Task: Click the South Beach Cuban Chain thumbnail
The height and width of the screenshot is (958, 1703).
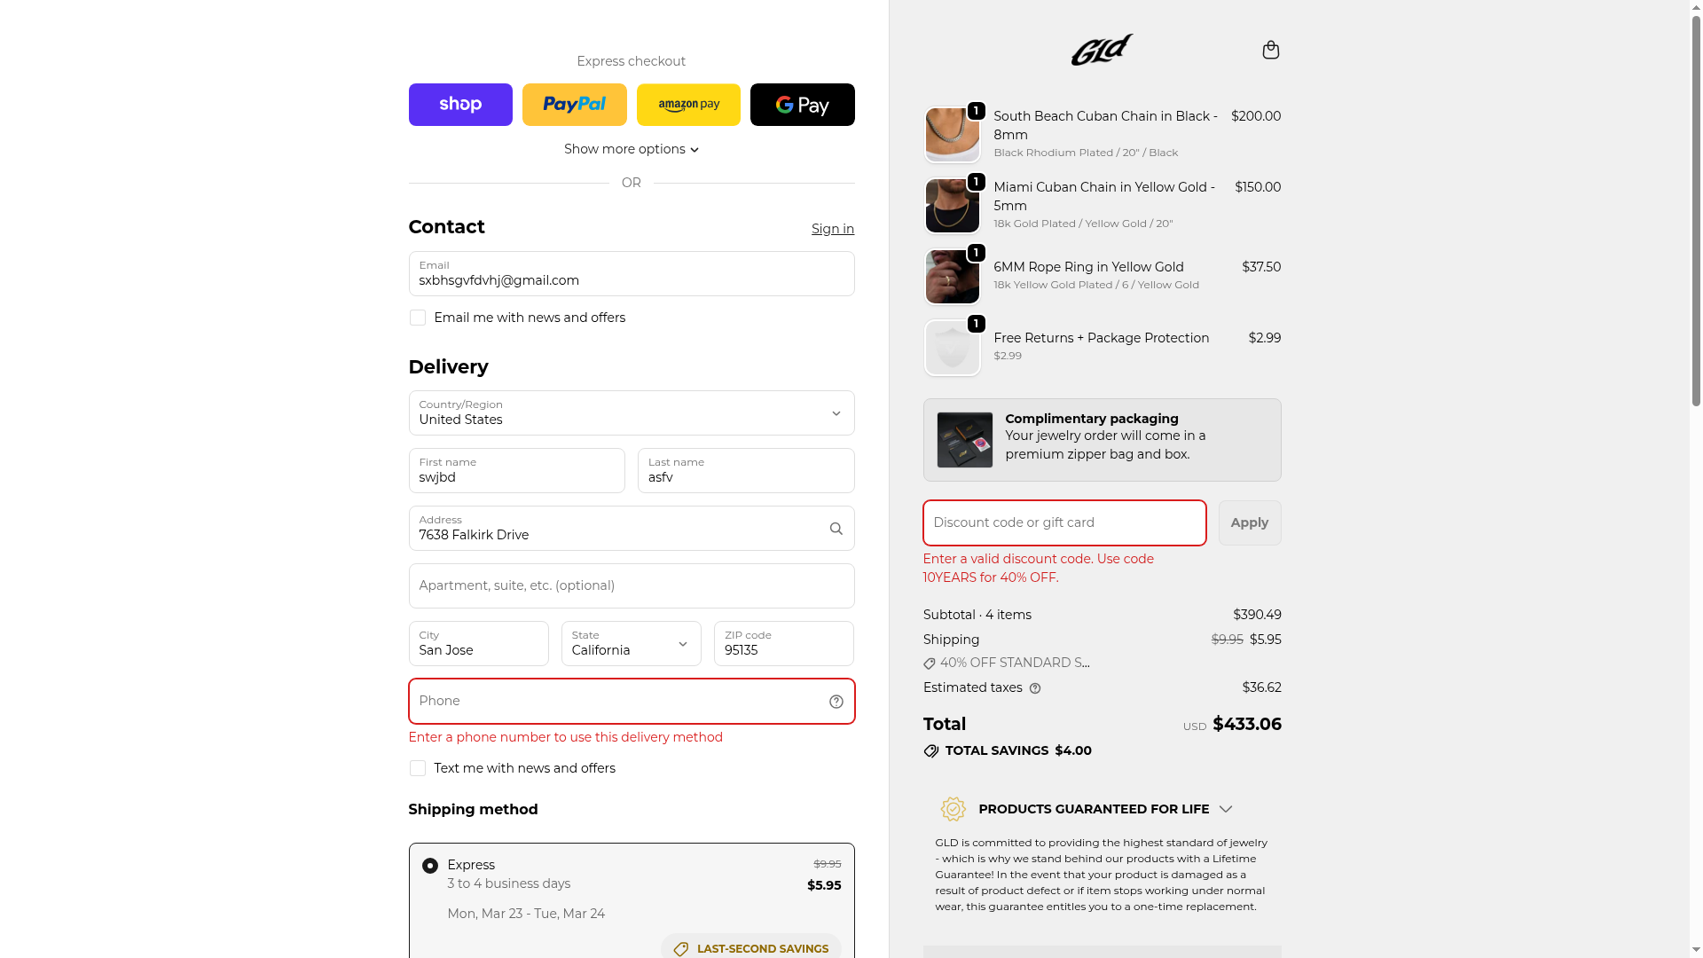Action: point(952,135)
